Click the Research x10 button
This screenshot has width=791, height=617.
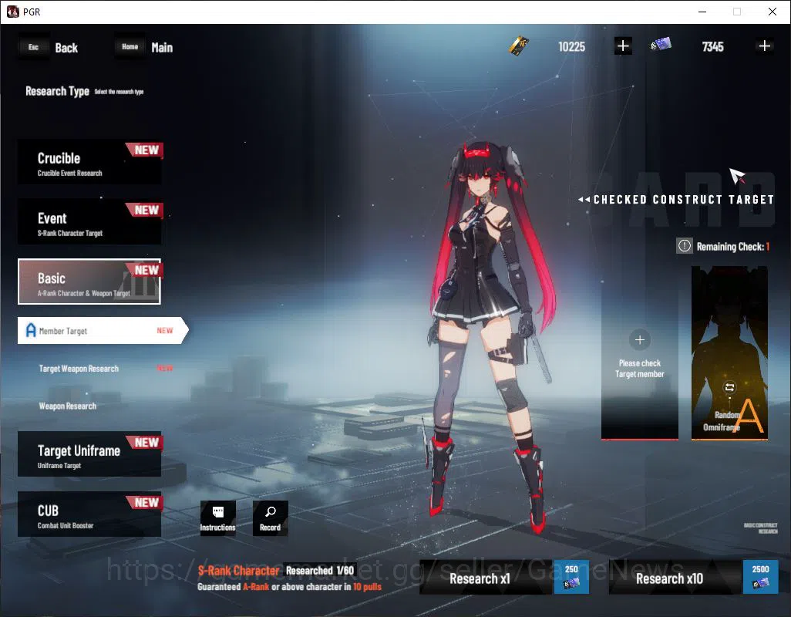pos(694,577)
